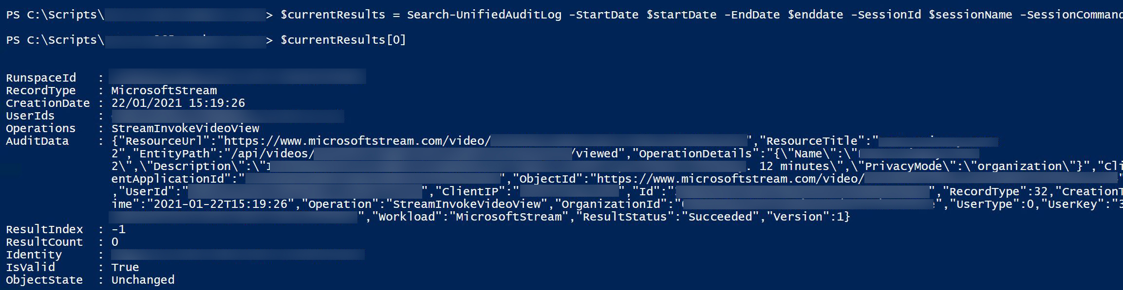Viewport: 1123px width, 290px height.
Task: Click the CreationDate value 22/01/2021 15:19:26
Action: (178, 103)
